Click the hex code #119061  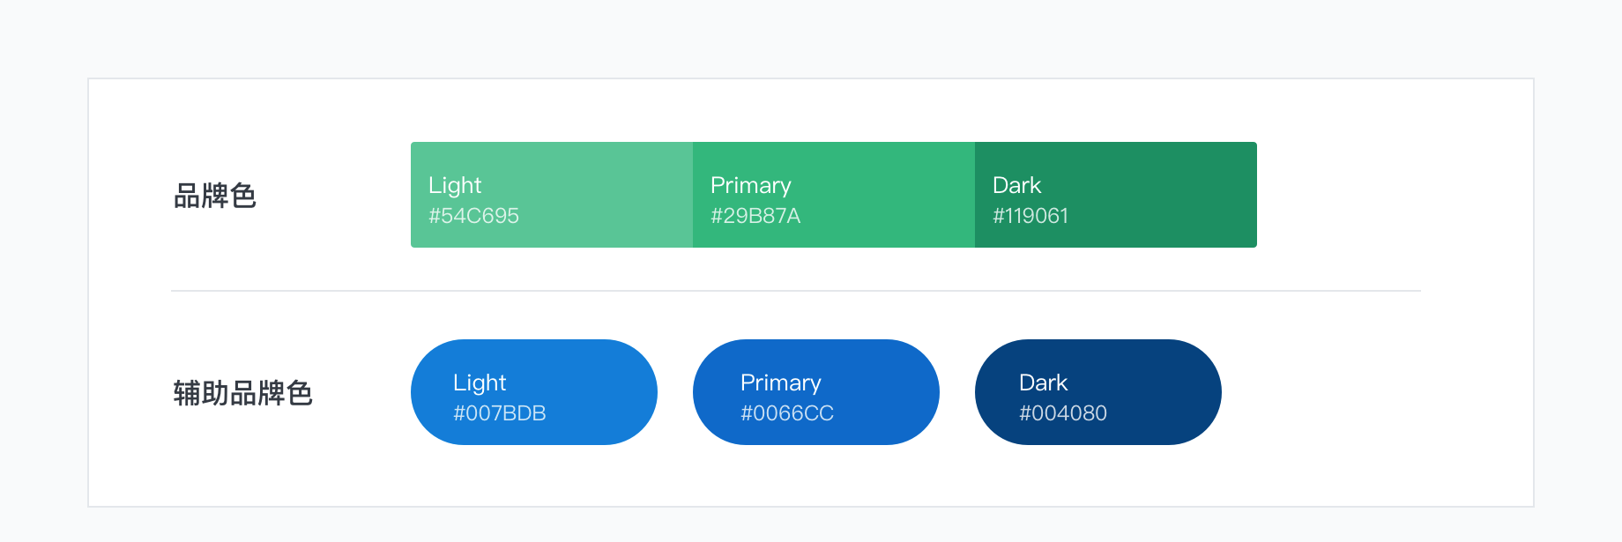click(1030, 216)
